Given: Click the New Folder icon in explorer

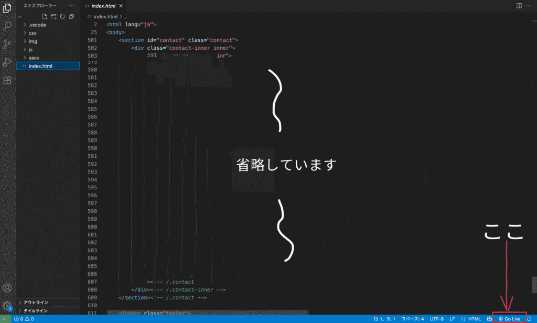Looking at the screenshot, I should [53, 16].
